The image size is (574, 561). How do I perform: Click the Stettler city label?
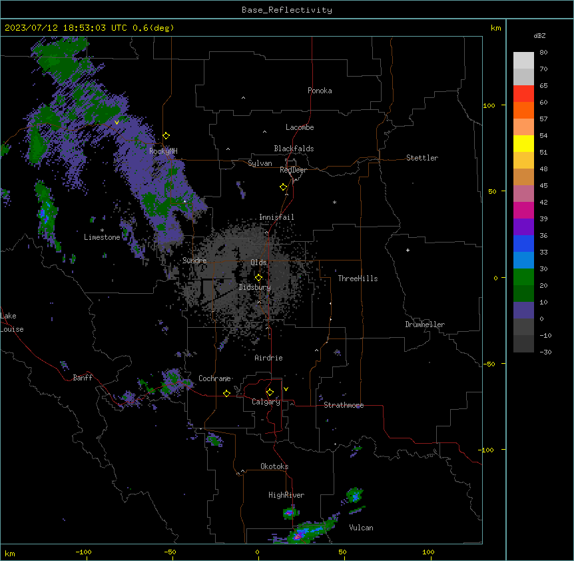click(422, 158)
